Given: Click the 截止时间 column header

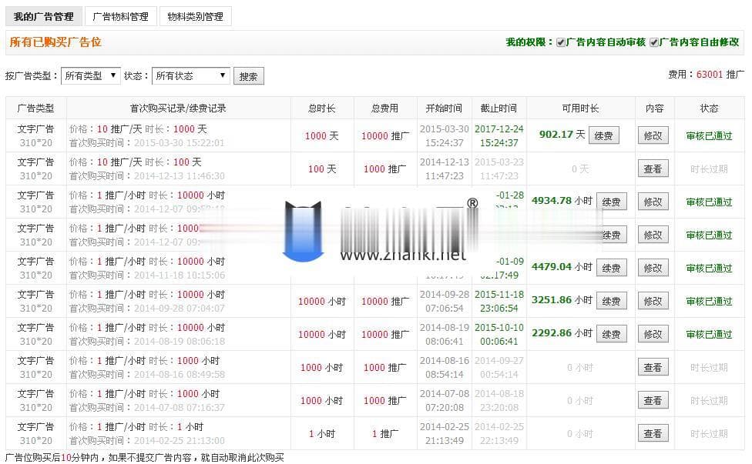Looking at the screenshot, I should point(499,108).
